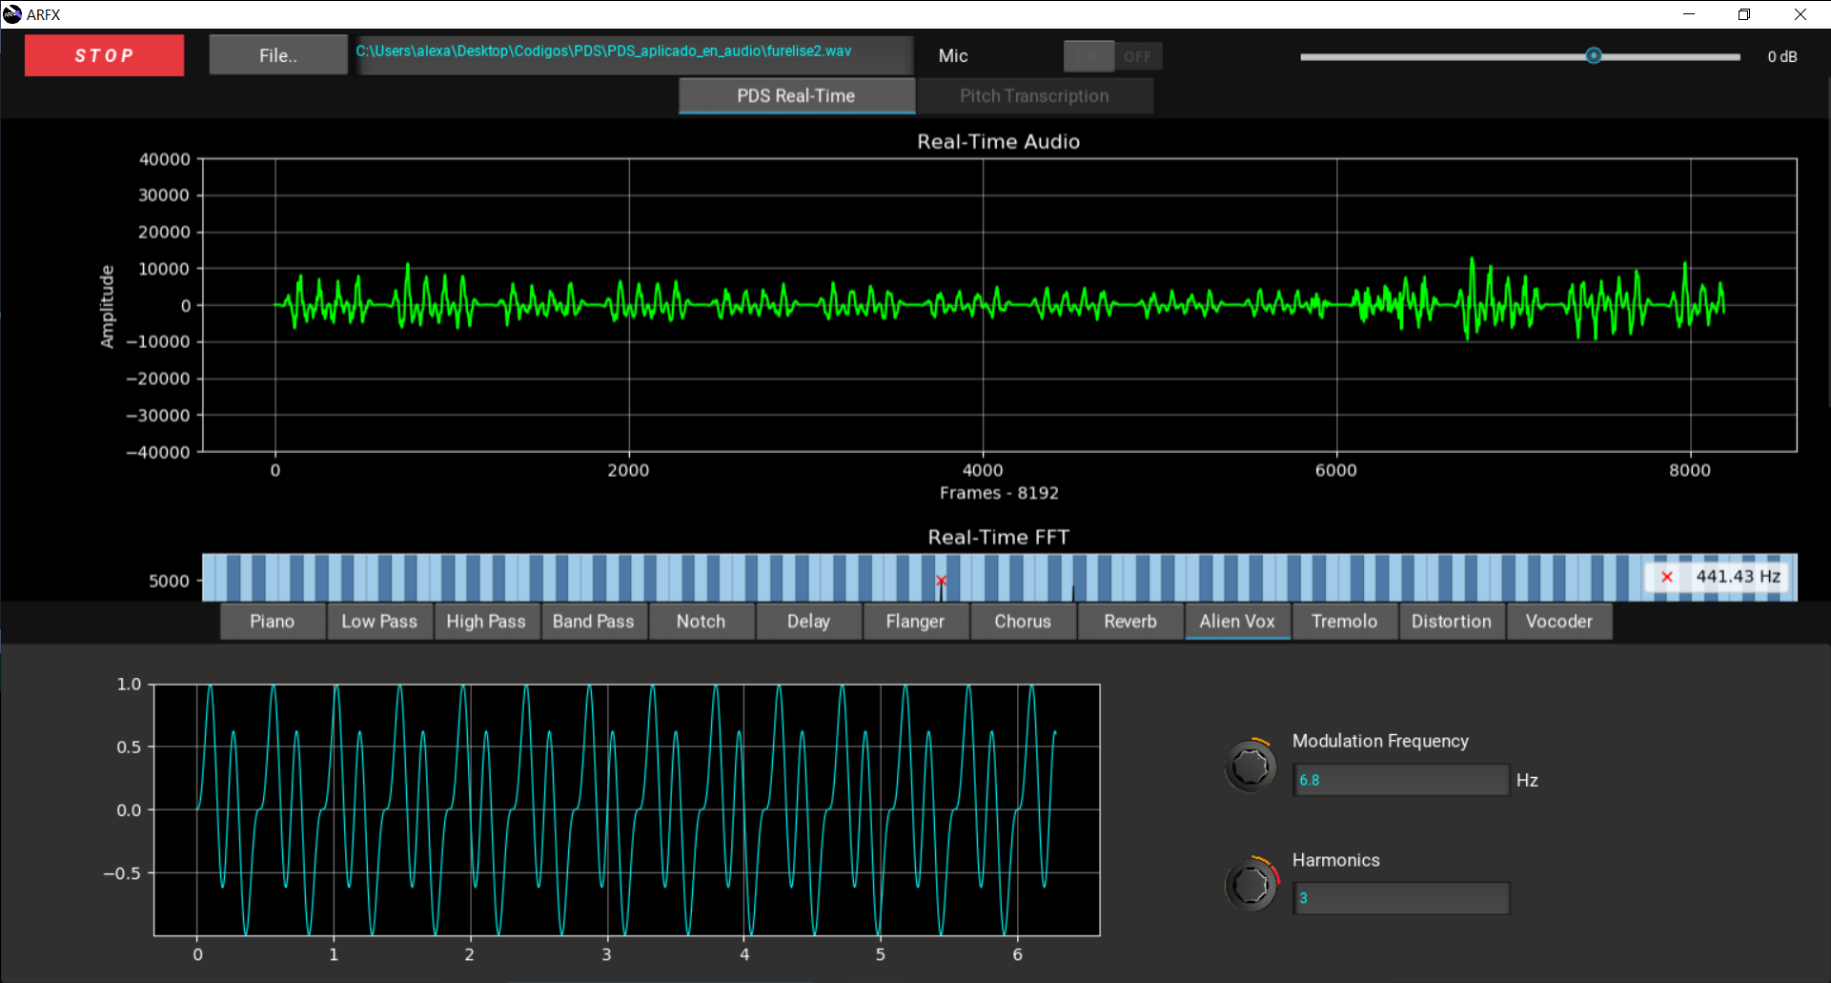Switch Mic toggle to ON
This screenshot has width=1831, height=983.
click(1088, 56)
